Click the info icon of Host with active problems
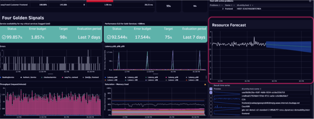Viewport: 314px width, 119px height. pos(310,1)
